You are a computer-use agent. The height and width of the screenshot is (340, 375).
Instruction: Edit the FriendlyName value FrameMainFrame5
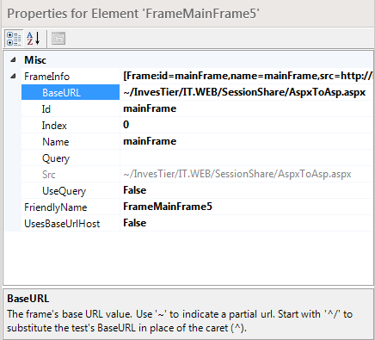coord(168,207)
